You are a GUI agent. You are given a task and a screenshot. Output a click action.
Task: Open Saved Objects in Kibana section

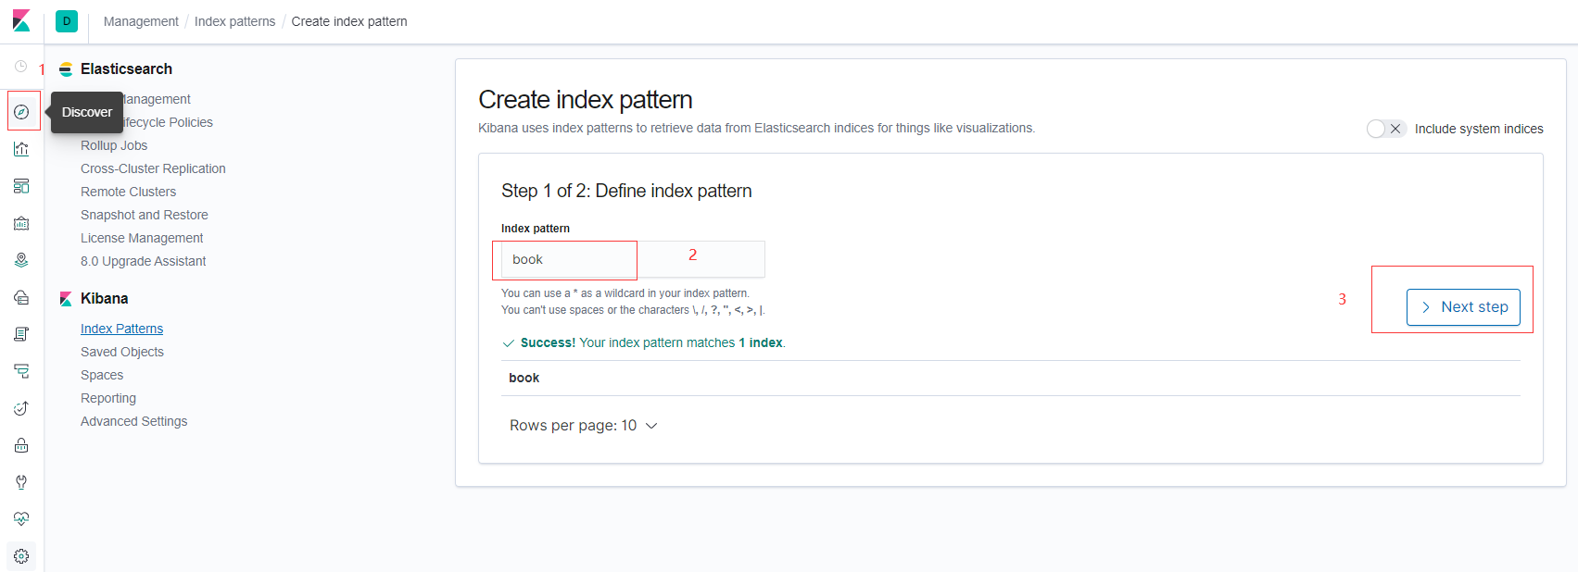pyautogui.click(x=122, y=352)
